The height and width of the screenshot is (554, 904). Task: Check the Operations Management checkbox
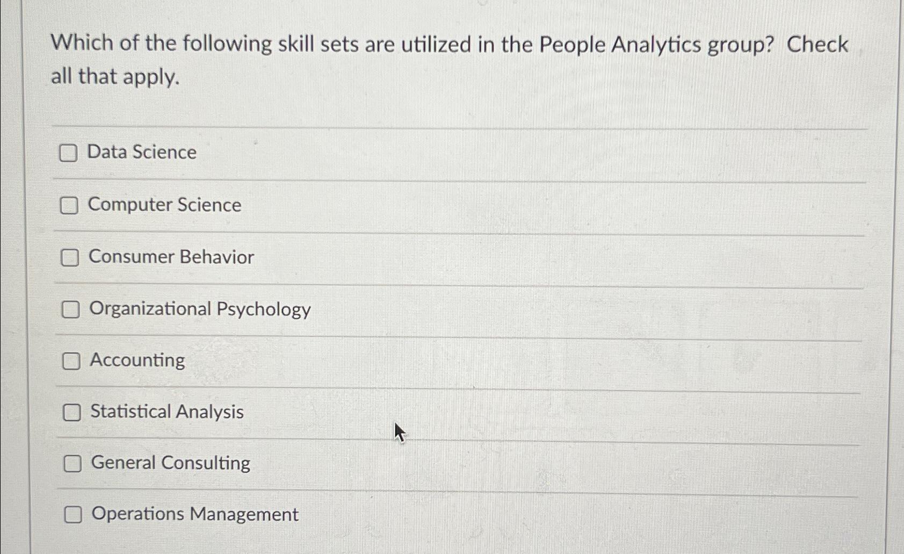coord(74,515)
